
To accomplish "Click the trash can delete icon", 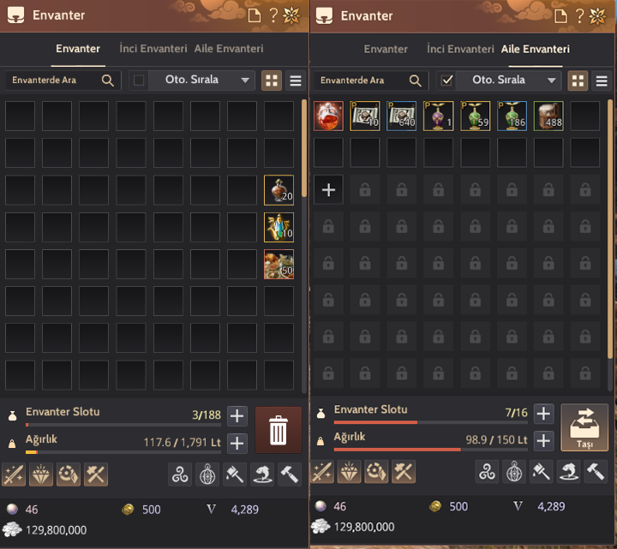I will coord(279,430).
